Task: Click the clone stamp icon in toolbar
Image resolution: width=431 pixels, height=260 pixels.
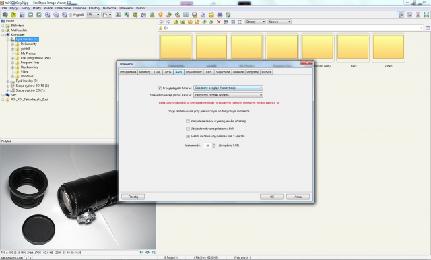Action: (x=152, y=15)
